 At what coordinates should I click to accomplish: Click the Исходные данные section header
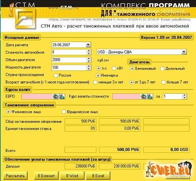(x=22, y=37)
